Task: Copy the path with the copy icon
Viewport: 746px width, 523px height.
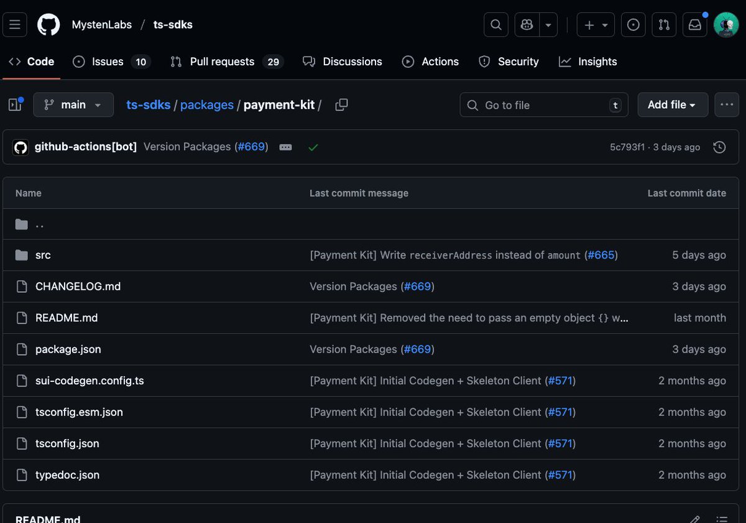Action: tap(341, 105)
